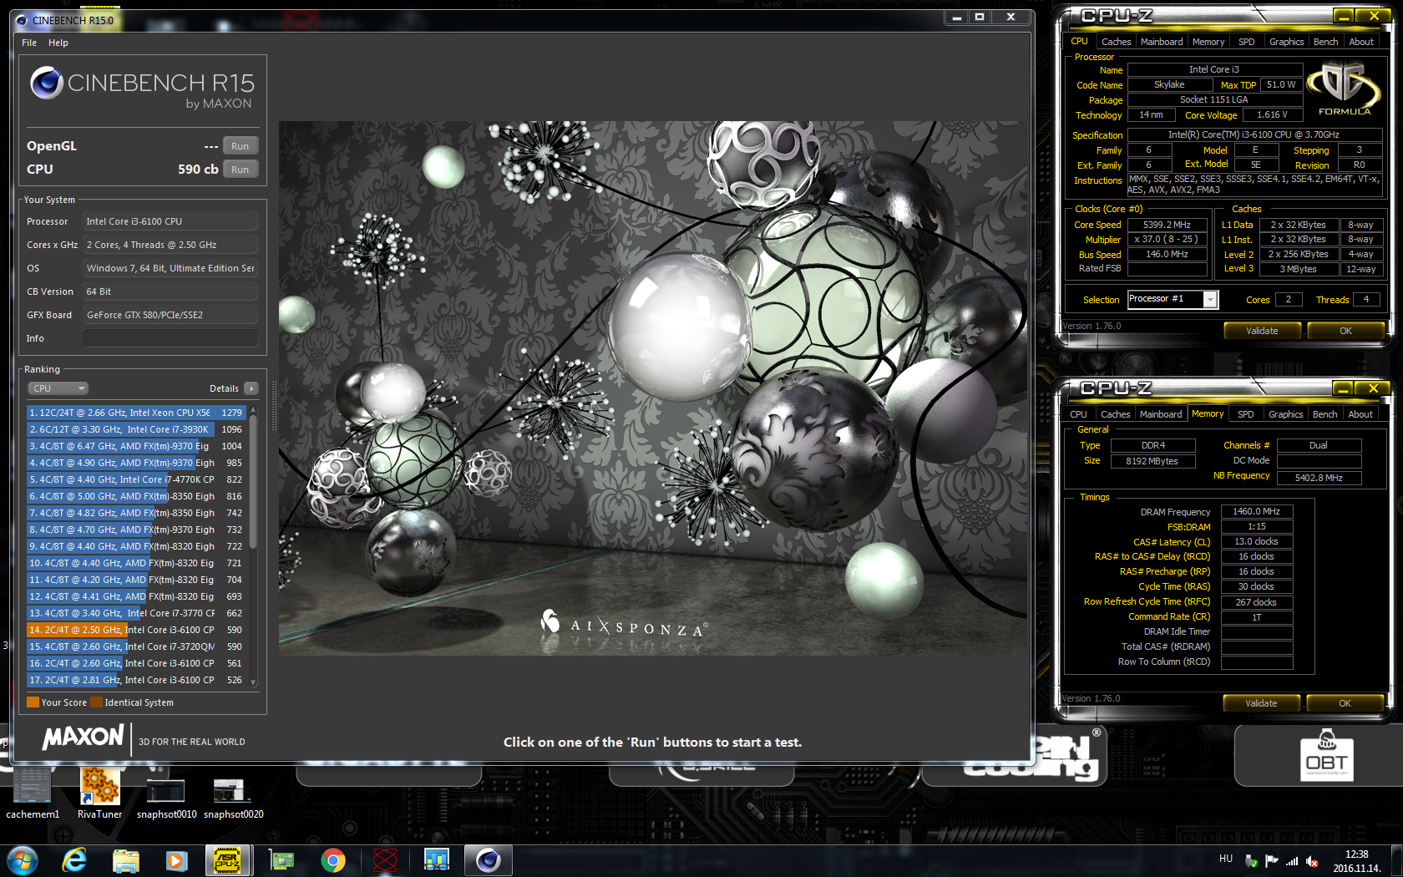
Task: Click the Info input field
Action: tap(170, 338)
